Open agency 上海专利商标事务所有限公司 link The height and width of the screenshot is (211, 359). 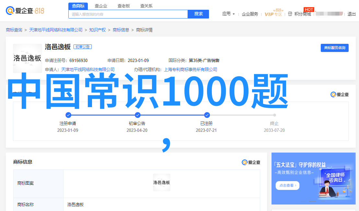[x=191, y=69]
